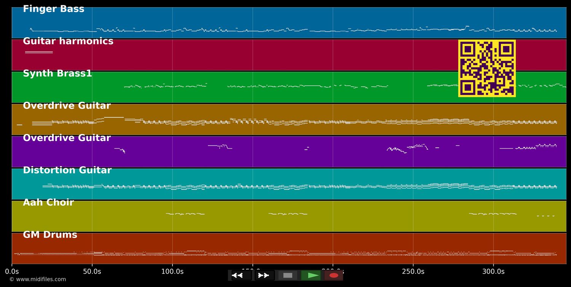The width and height of the screenshot is (571, 287).
Task: Jump to the 100.0s timeline marker
Action: 172,271
